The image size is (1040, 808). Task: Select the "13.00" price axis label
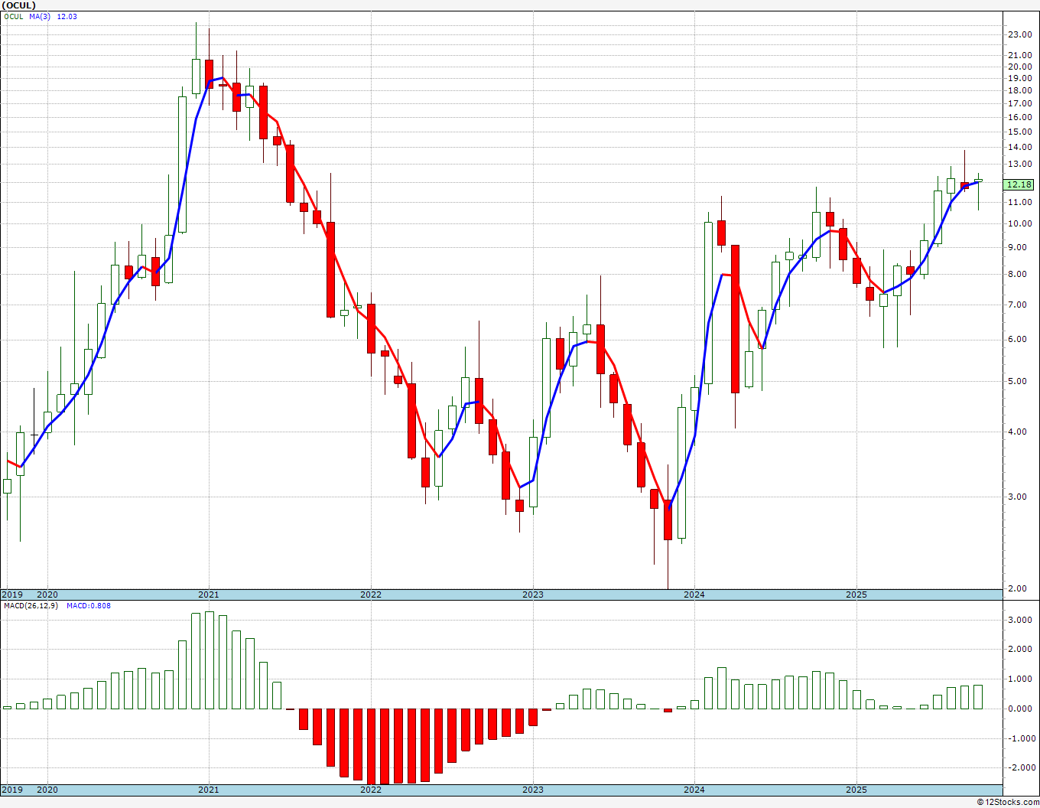pos(1019,165)
